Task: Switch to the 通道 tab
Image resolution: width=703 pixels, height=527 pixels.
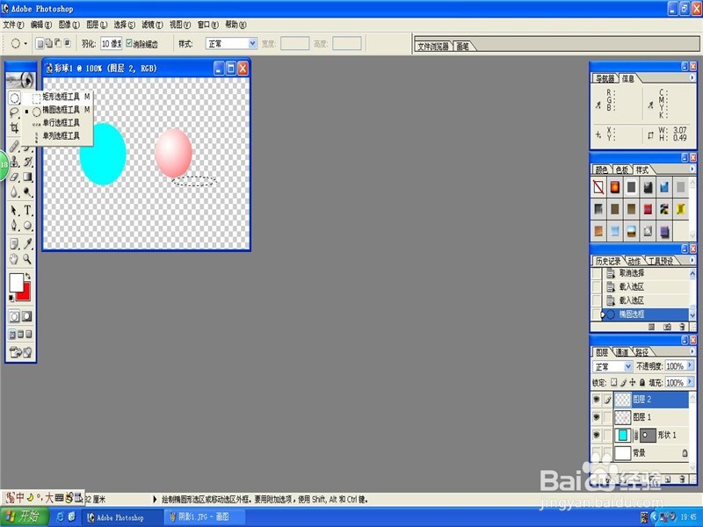Action: pyautogui.click(x=623, y=350)
